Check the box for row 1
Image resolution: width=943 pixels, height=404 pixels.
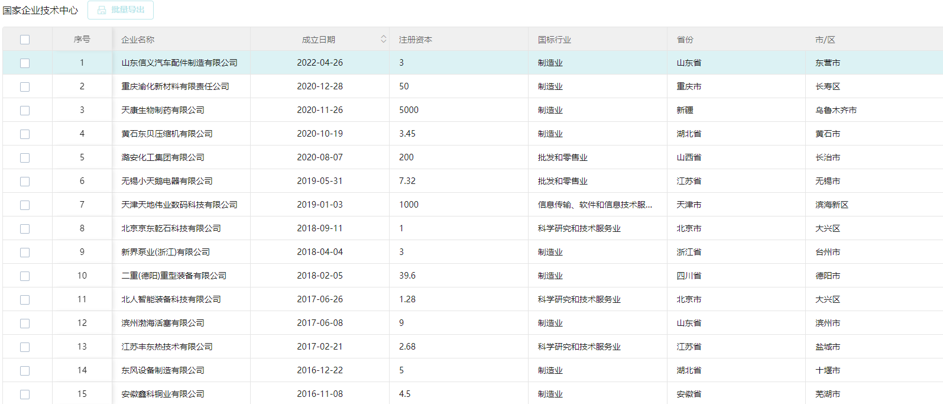coord(25,63)
